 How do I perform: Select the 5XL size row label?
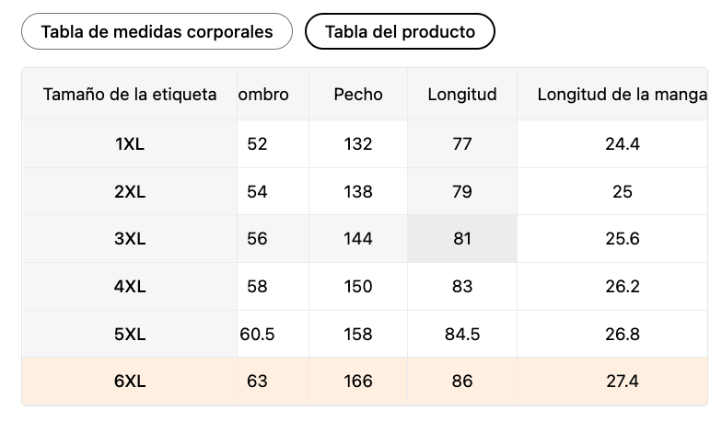[130, 334]
